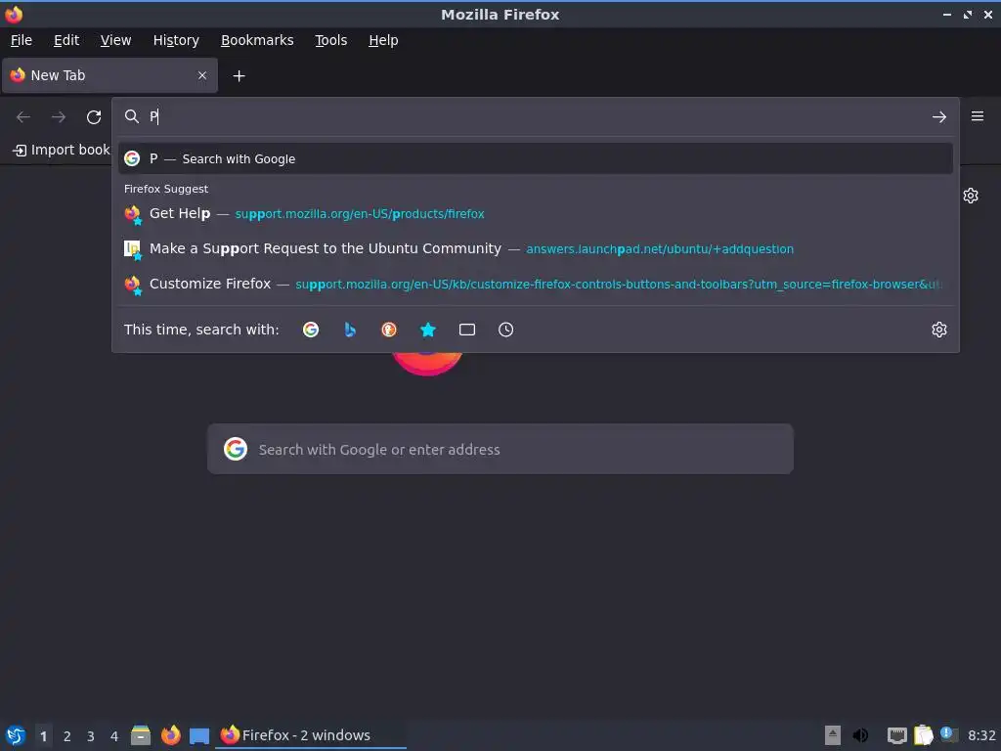1001x751 pixels.
Task: Open the taskbar start menu icon
Action: tap(16, 735)
